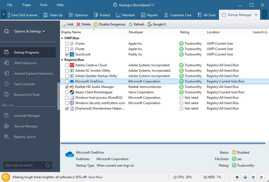Enable Microsoft OneDrive checkbox
The image size is (269, 182).
pyautogui.click(x=67, y=81)
